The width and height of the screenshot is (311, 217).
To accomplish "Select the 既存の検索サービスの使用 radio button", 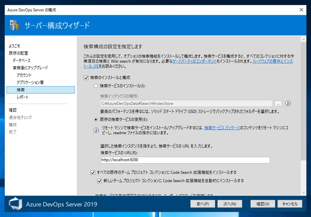I will pyautogui.click(x=96, y=120).
